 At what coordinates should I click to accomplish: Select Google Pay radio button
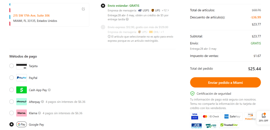(12, 124)
